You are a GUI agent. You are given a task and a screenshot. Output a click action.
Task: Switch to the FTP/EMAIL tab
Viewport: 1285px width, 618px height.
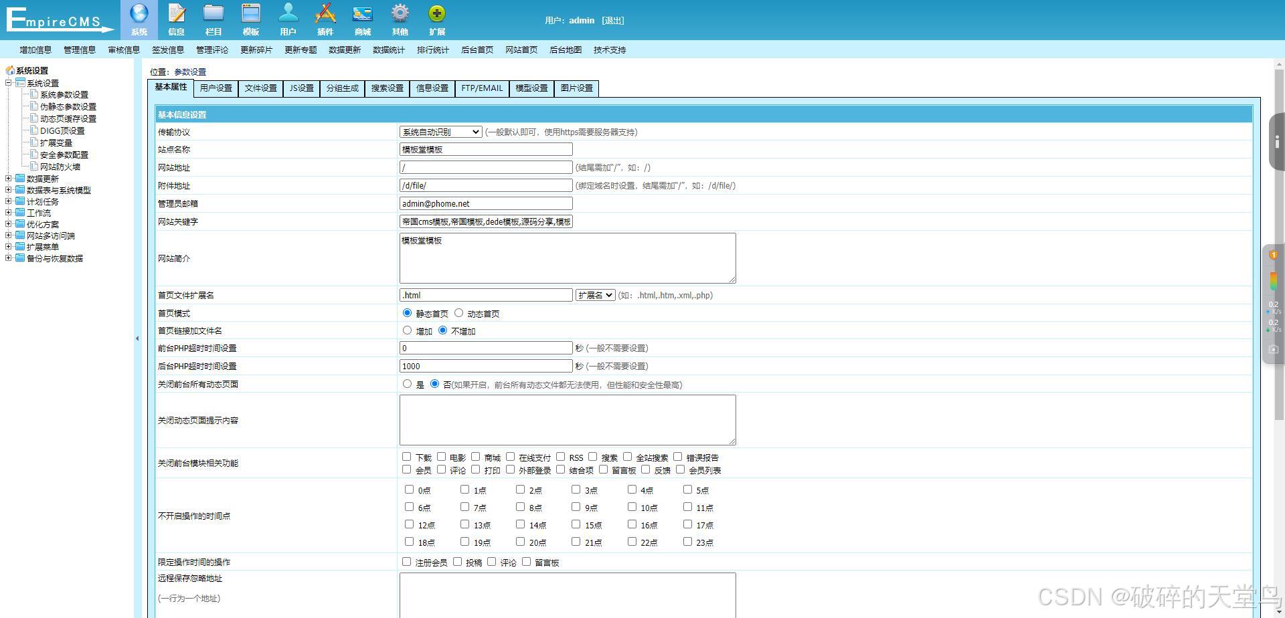point(482,88)
